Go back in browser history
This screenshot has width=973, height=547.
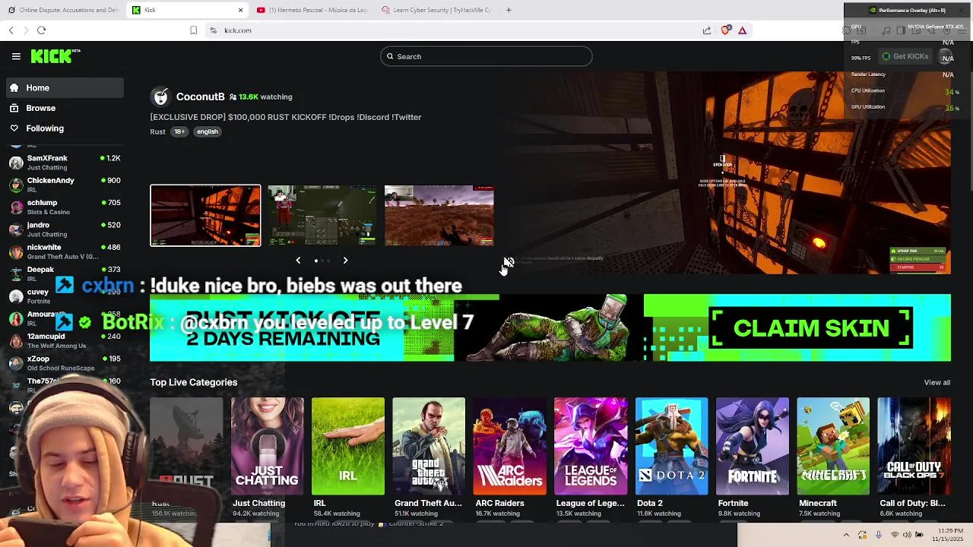(11, 30)
